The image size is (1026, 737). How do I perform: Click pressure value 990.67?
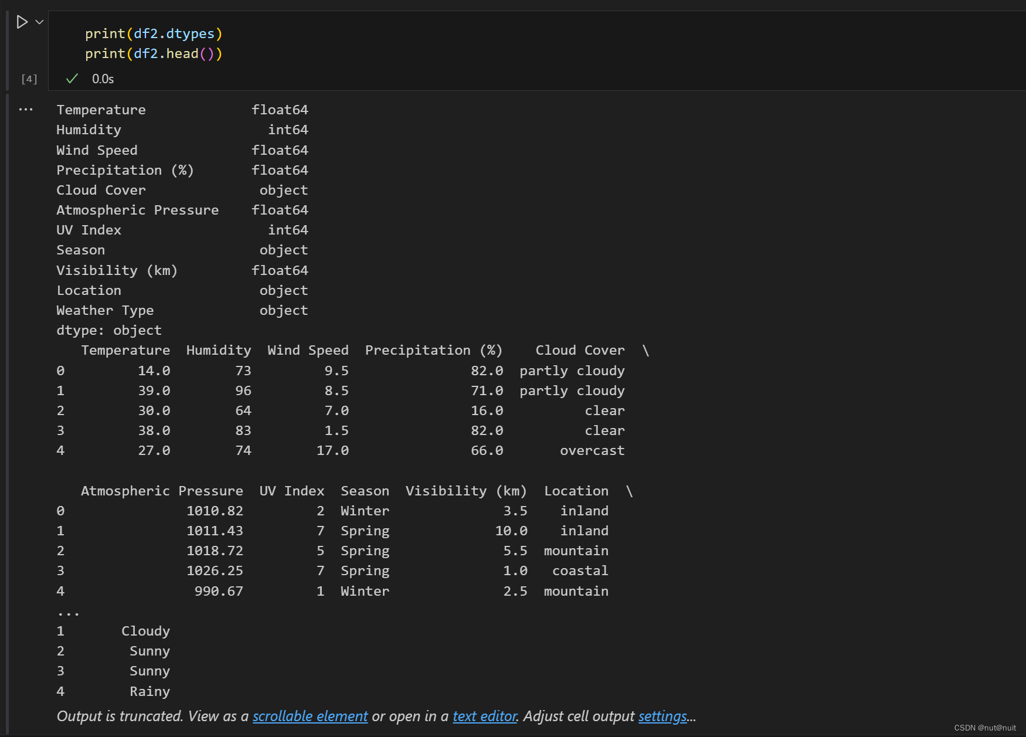[219, 591]
